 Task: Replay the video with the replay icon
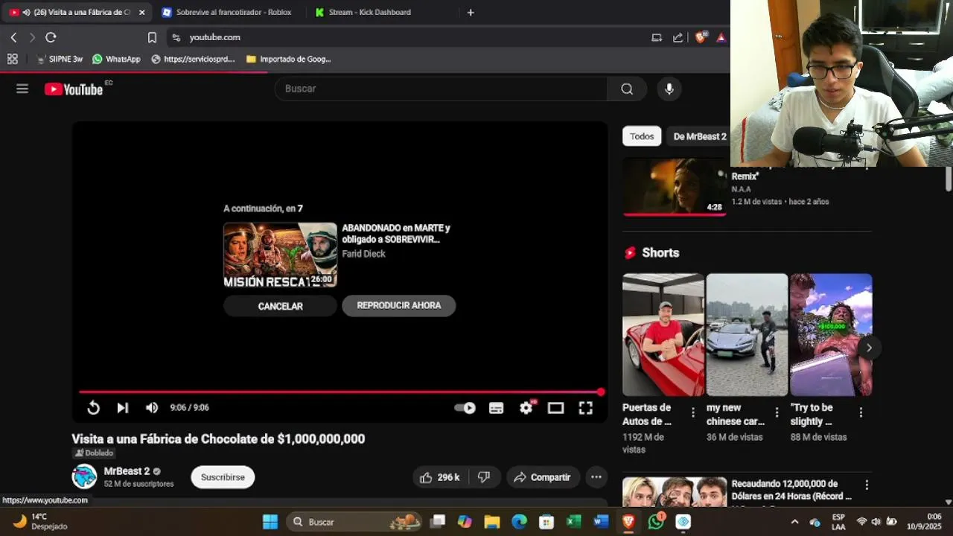coord(93,408)
